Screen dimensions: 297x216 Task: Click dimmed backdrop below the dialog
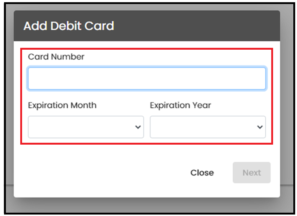pos(147,205)
